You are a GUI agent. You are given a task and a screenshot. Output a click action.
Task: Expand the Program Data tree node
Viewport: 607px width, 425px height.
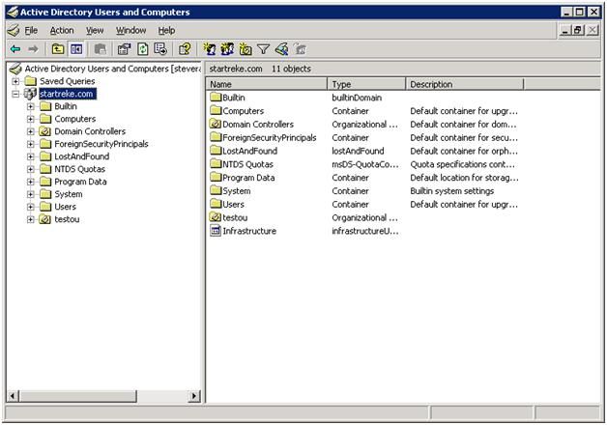pyautogui.click(x=30, y=182)
